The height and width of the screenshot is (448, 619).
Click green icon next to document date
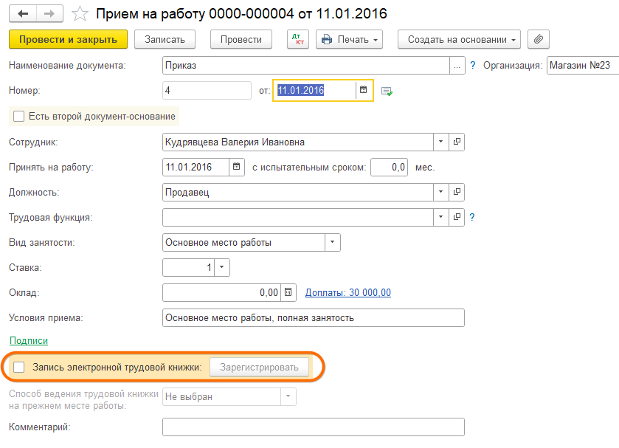[387, 91]
